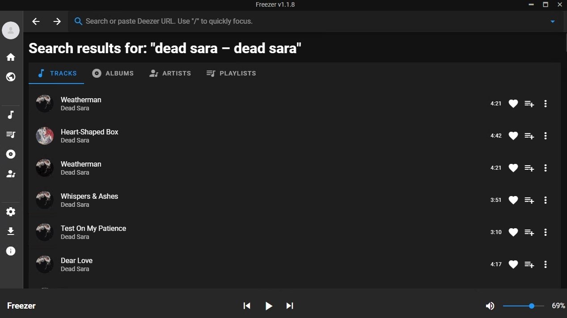Open Settings with the gear icon
The width and height of the screenshot is (567, 318).
point(11,212)
